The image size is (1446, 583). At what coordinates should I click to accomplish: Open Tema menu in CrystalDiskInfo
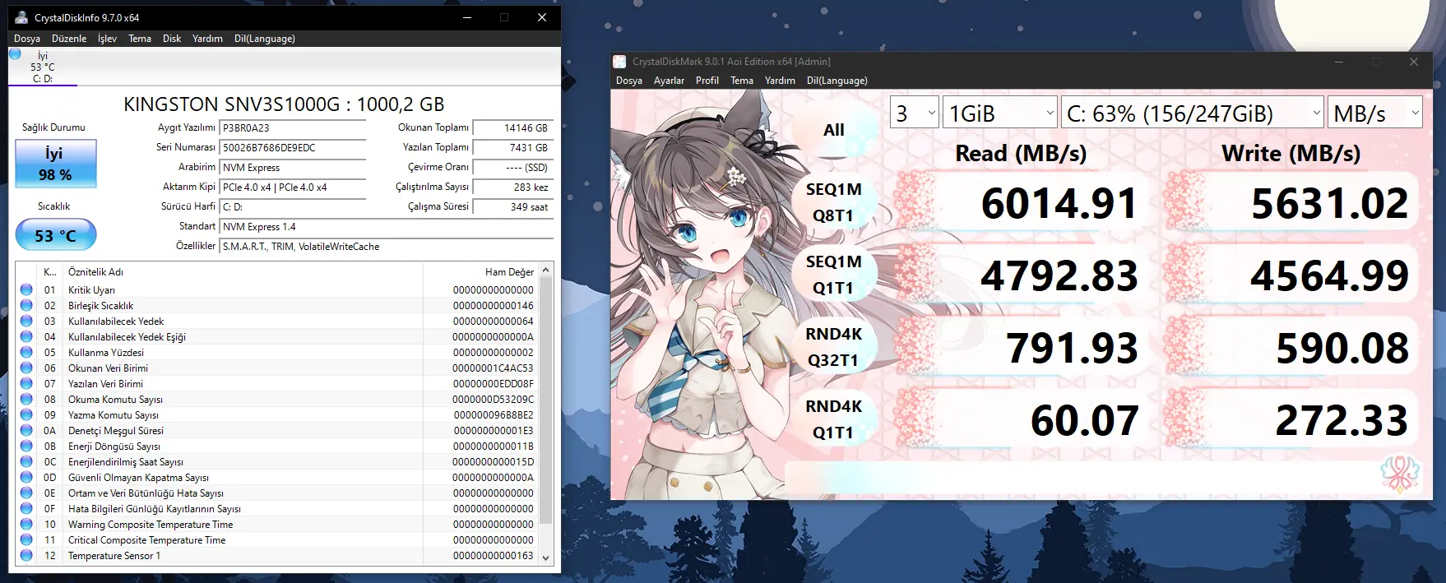140,39
